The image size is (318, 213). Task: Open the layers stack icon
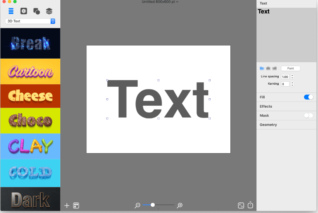point(49,11)
